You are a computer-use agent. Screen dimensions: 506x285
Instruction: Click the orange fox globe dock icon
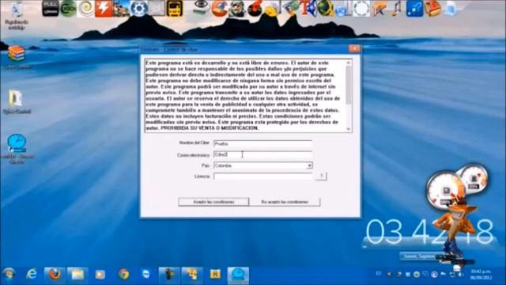[219, 9]
